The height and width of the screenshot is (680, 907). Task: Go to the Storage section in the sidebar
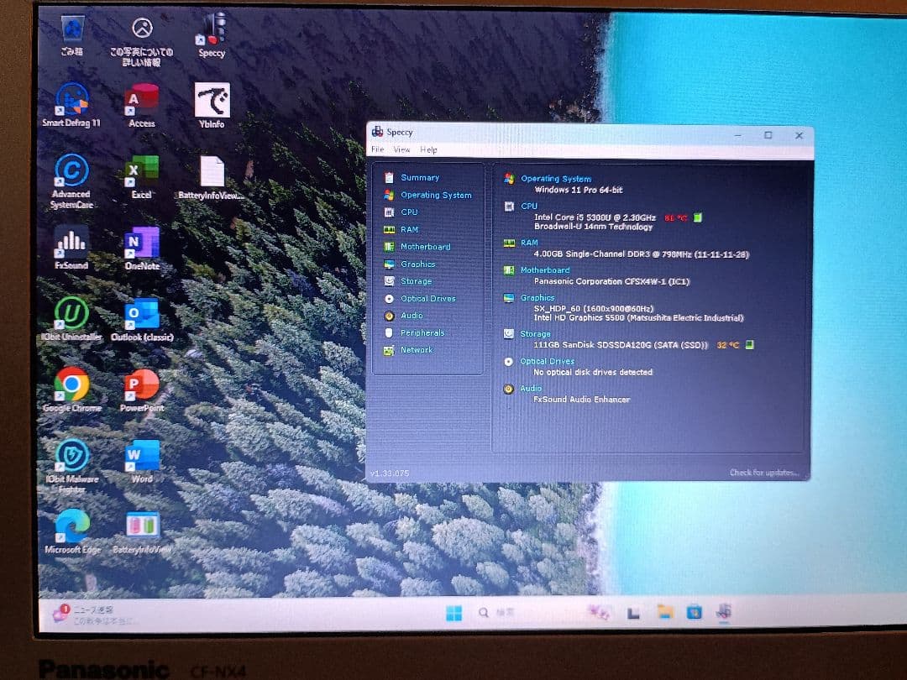pos(416,282)
